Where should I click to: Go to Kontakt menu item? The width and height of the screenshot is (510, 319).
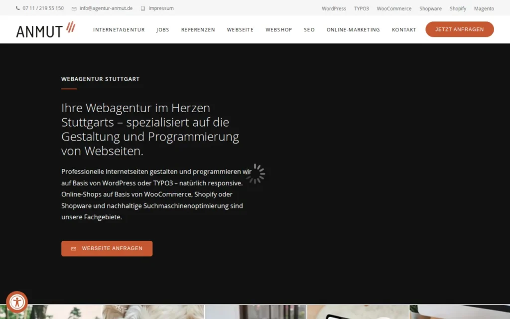click(404, 29)
